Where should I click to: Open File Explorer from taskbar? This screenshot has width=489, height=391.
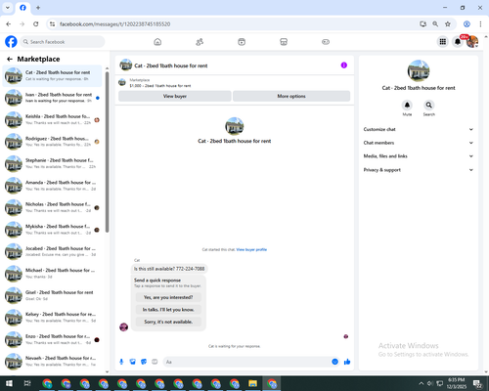point(252,383)
